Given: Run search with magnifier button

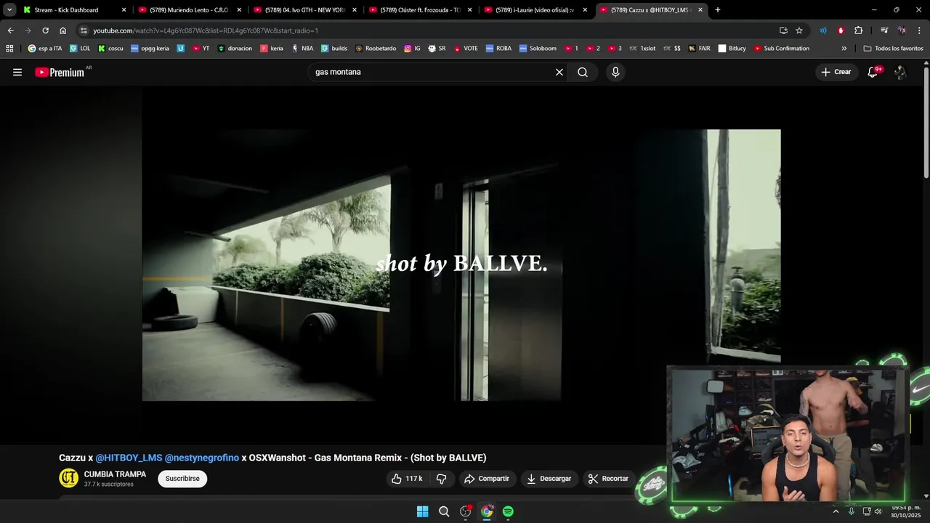Looking at the screenshot, I should [583, 72].
